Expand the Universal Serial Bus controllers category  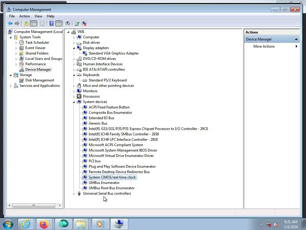click(x=74, y=194)
